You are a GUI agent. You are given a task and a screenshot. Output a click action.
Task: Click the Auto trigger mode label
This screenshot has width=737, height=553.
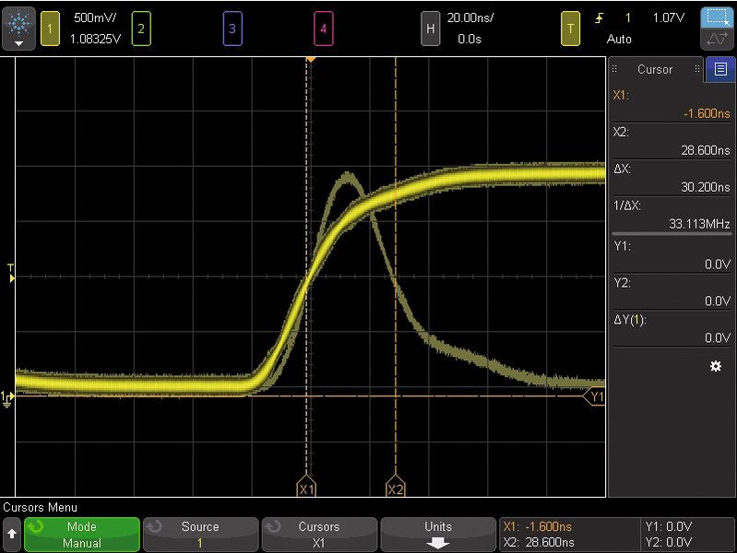(619, 39)
